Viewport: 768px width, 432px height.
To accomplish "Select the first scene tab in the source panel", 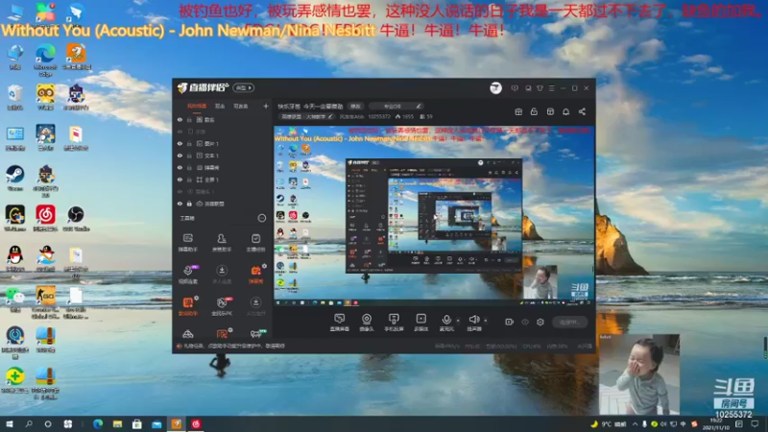I will coord(197,106).
